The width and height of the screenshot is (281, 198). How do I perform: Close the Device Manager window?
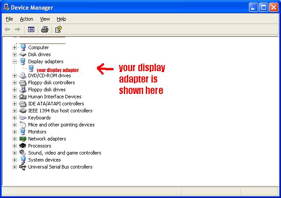274,7
